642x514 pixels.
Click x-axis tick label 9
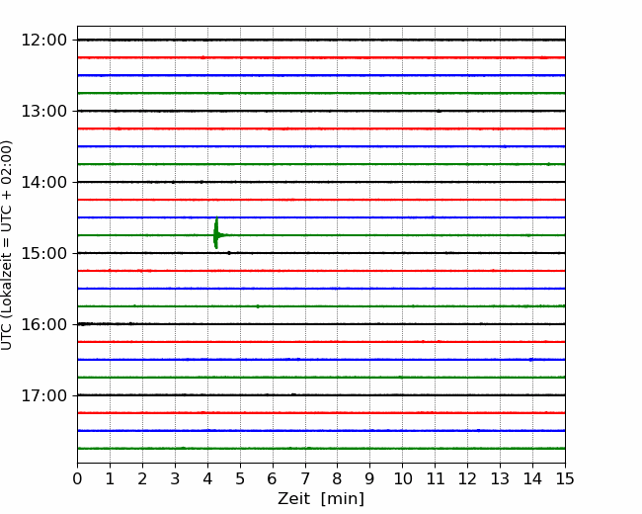coord(370,478)
